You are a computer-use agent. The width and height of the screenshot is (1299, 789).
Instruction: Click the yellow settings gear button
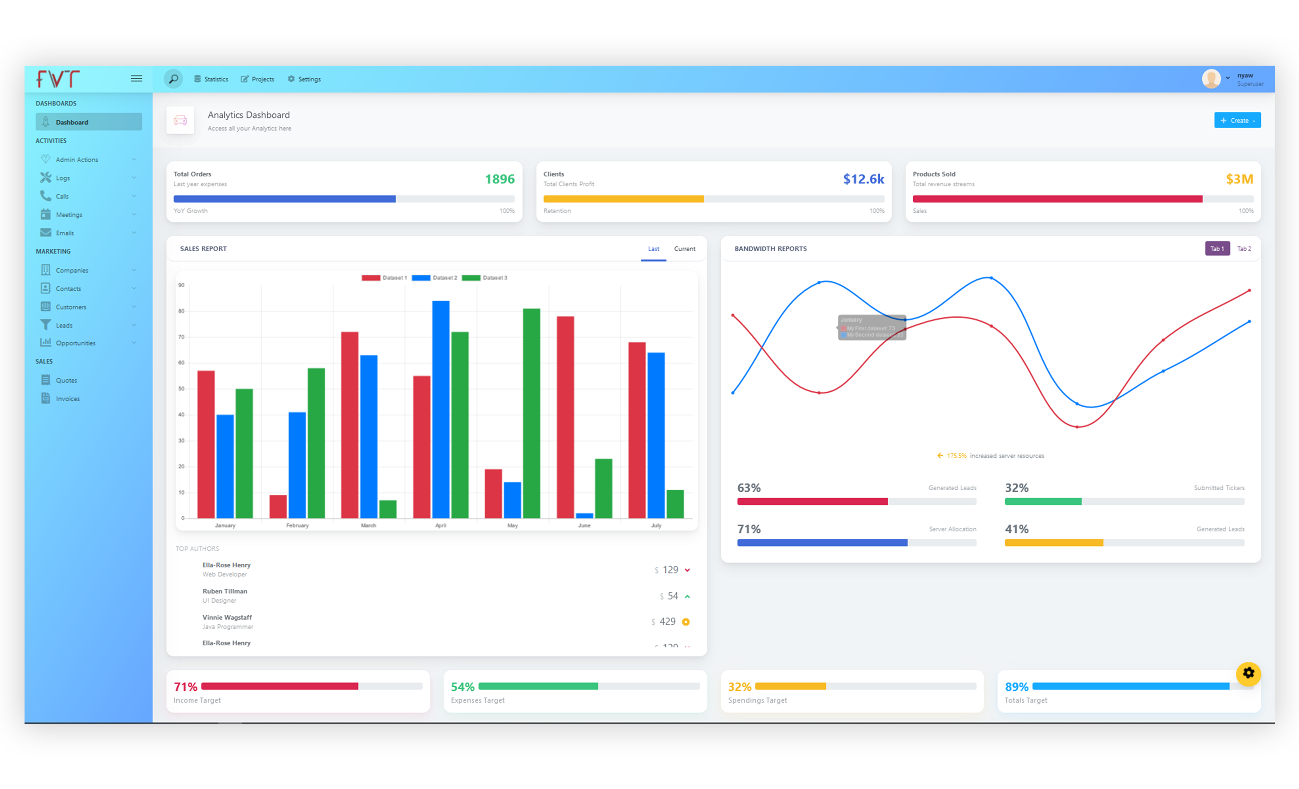(1249, 673)
